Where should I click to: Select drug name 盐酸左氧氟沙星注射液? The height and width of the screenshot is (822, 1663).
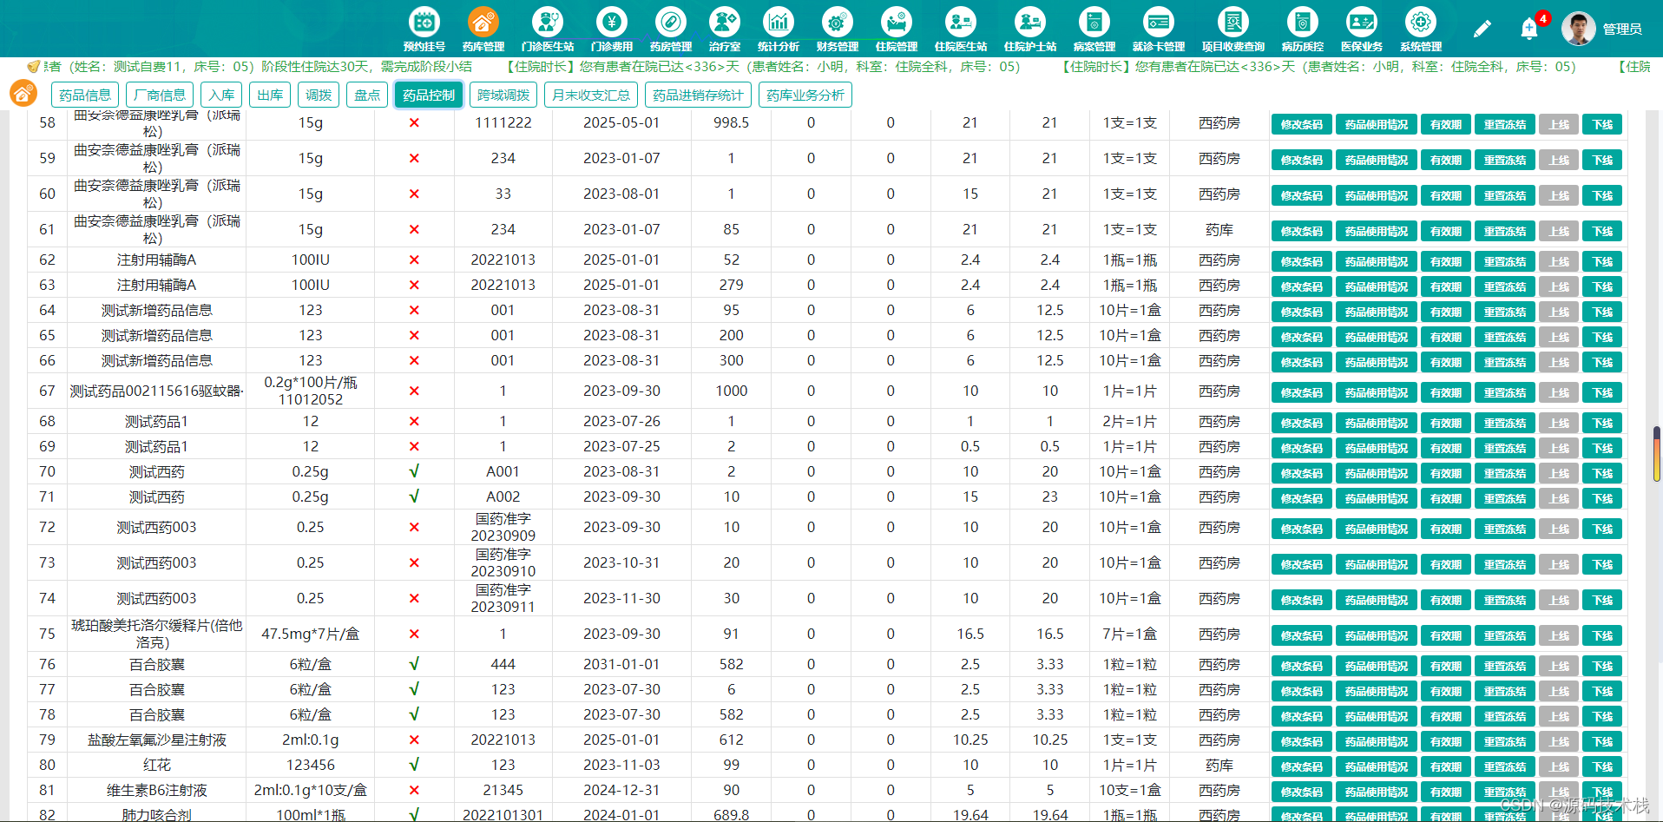coord(157,740)
